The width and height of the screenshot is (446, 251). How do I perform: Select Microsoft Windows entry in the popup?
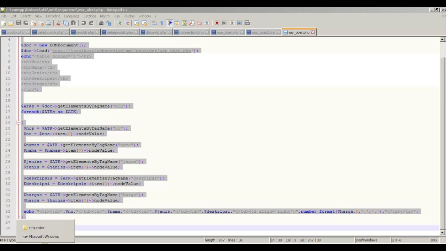coord(44,236)
